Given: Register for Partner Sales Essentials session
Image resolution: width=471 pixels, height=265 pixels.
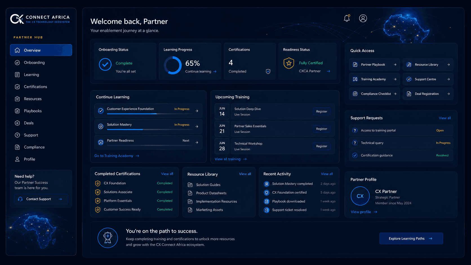Looking at the screenshot, I should point(322,129).
